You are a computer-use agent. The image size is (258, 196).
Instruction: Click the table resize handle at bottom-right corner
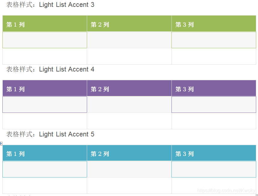(257, 195)
